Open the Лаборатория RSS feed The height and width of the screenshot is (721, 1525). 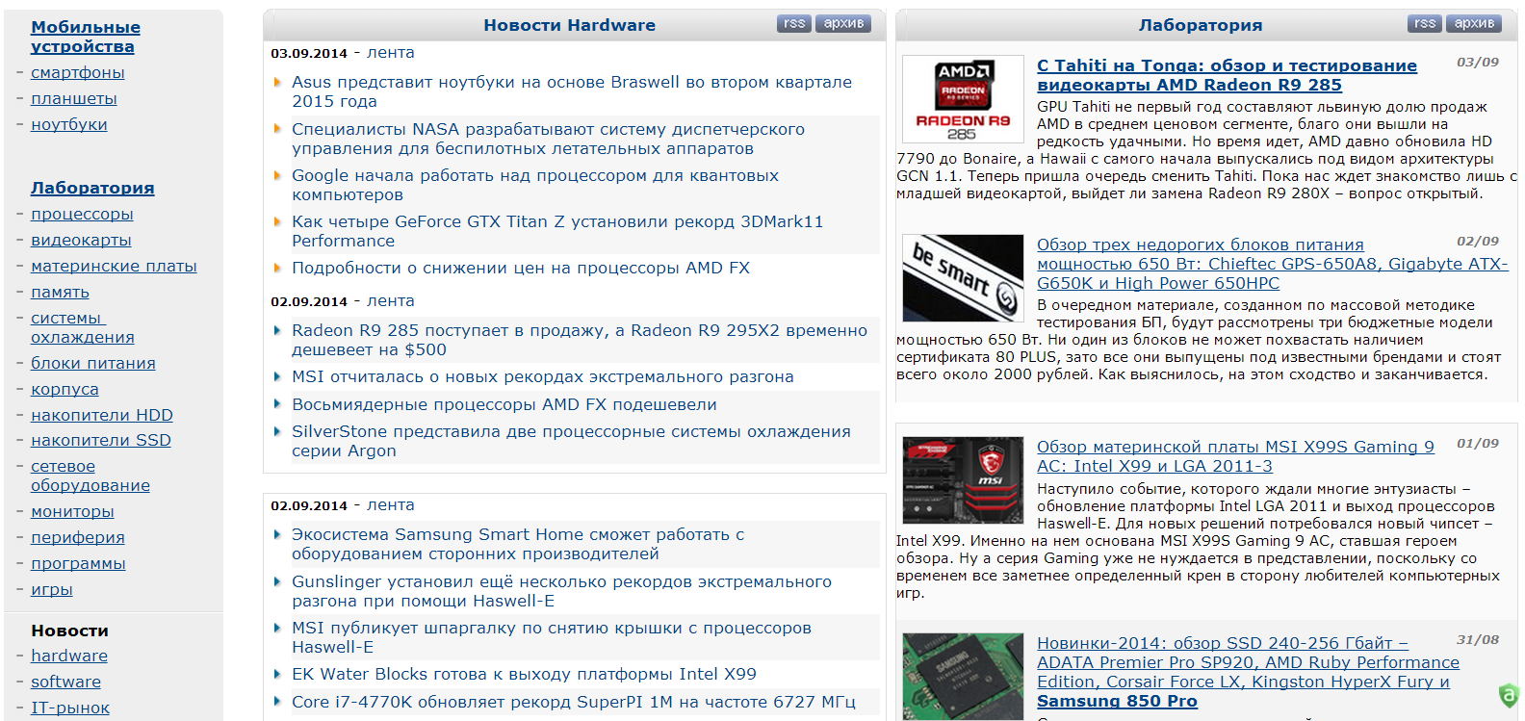tap(1425, 23)
